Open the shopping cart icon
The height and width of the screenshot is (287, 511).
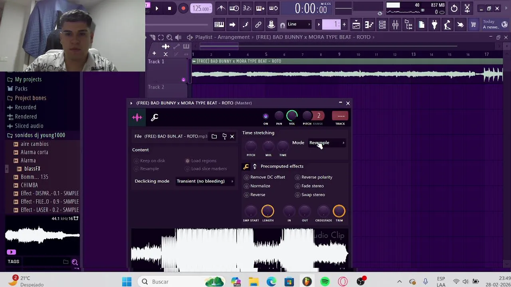473,25
